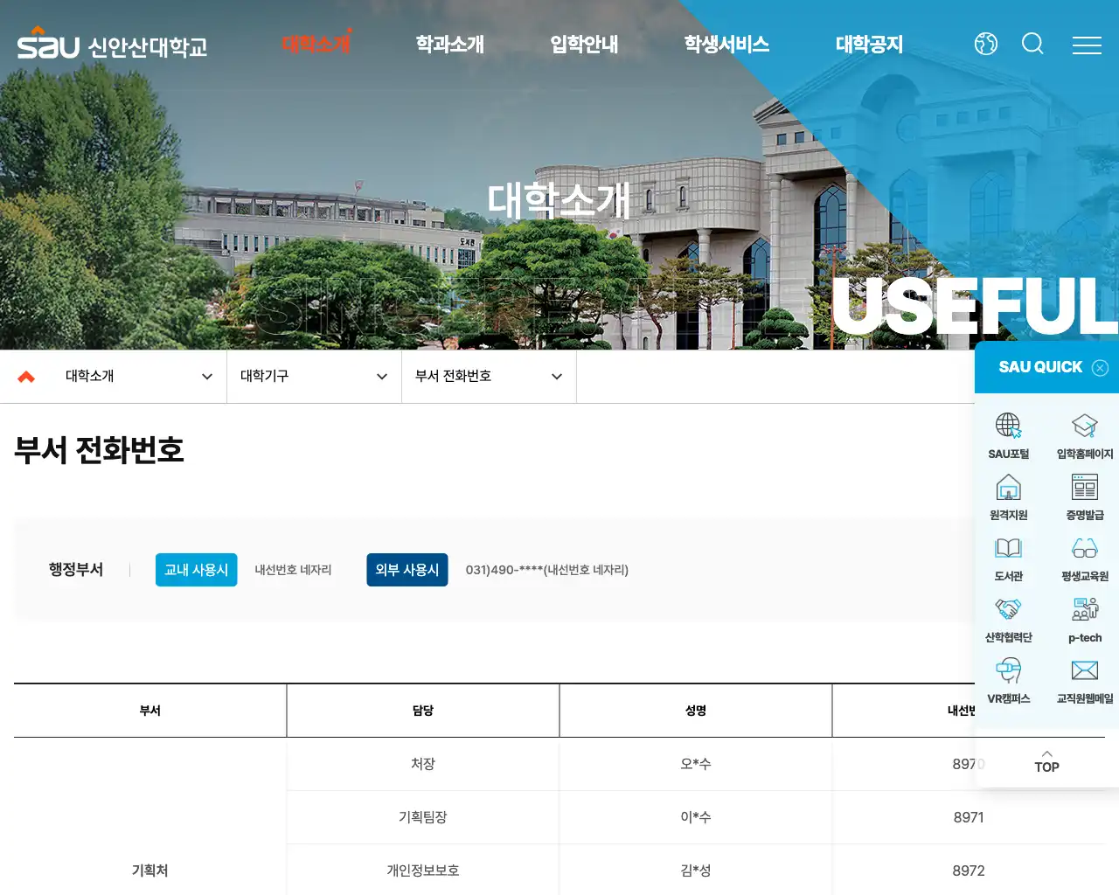Click the 부서 전화번호 page heading
Viewport: 1119px width, 895px height.
[99, 450]
